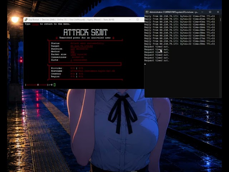Click the 'Provider' row label
Screen dimensions: 229x172
[57, 68]
